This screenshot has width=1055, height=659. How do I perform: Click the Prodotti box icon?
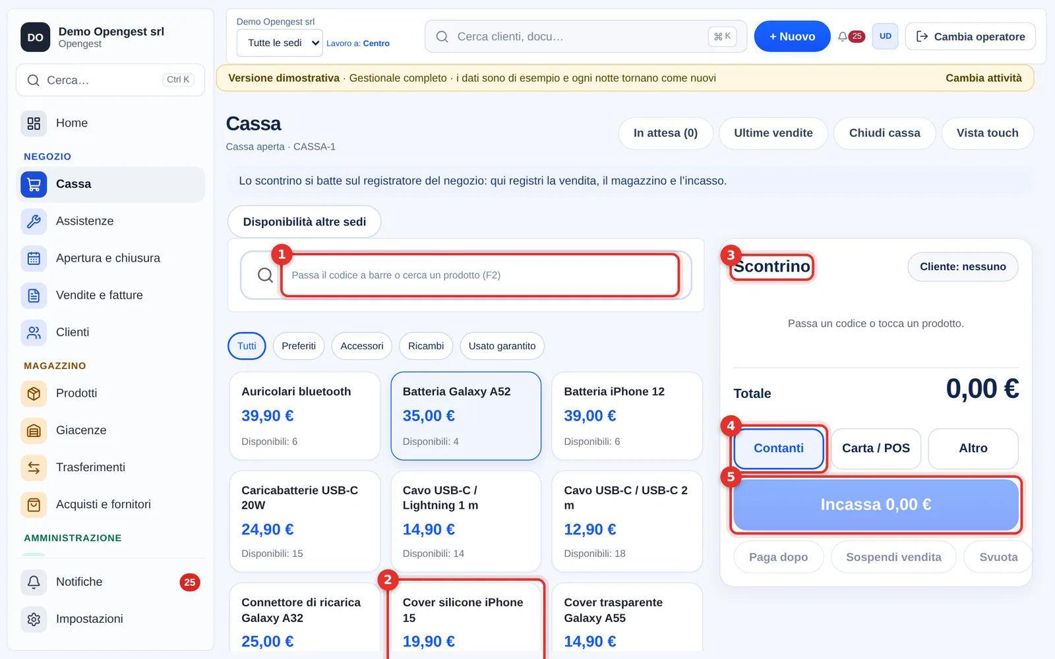pos(34,393)
